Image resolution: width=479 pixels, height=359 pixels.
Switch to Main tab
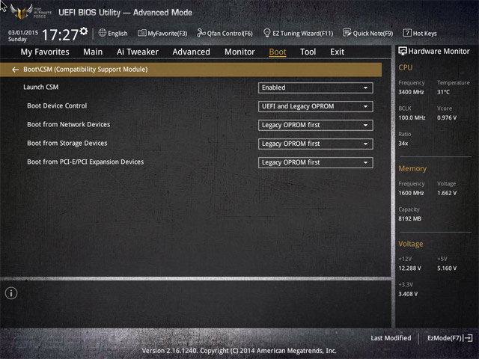pos(93,52)
